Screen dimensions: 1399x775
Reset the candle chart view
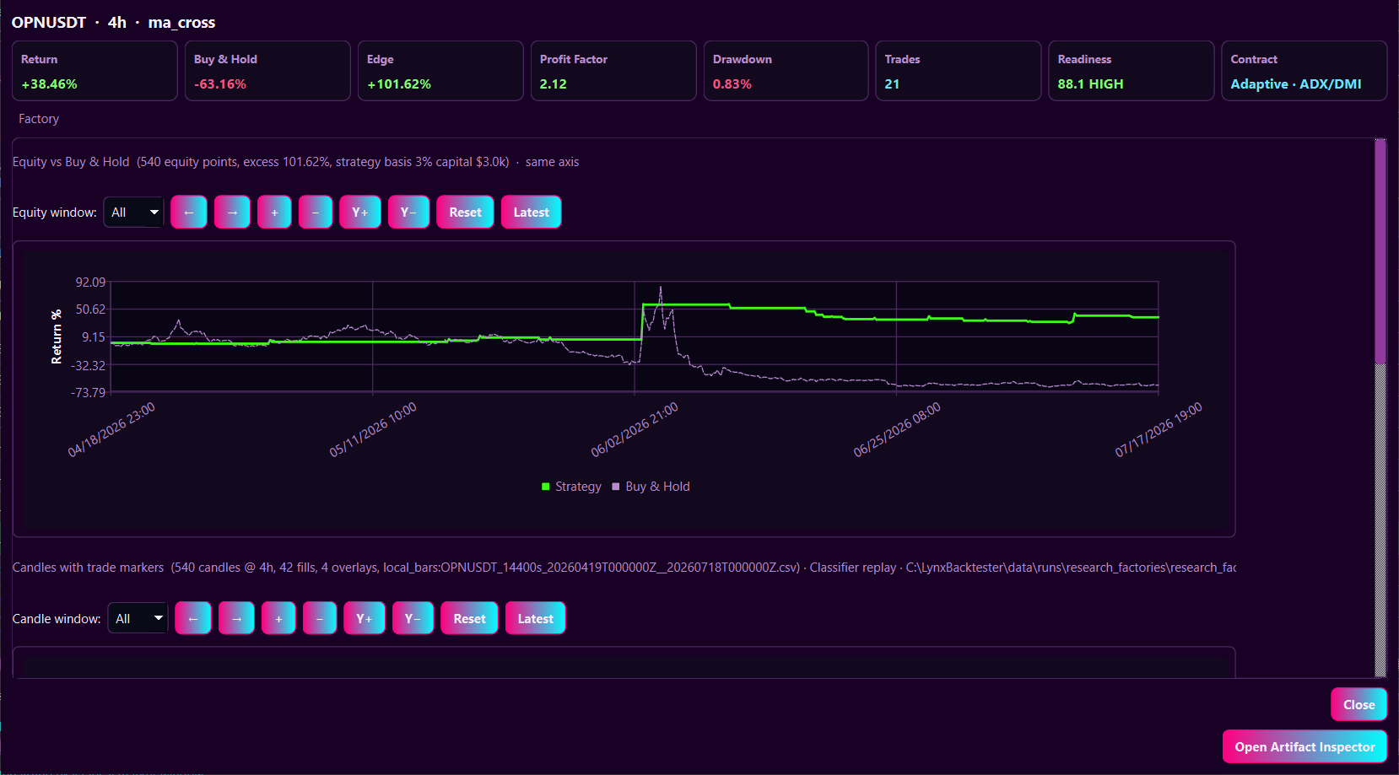pos(469,619)
